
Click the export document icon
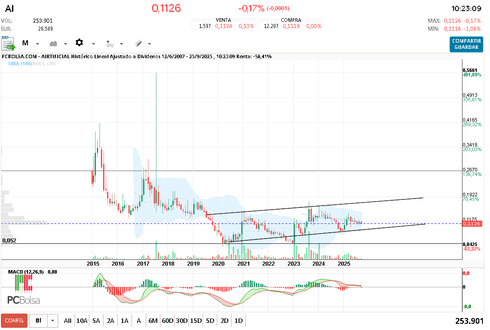(8, 44)
